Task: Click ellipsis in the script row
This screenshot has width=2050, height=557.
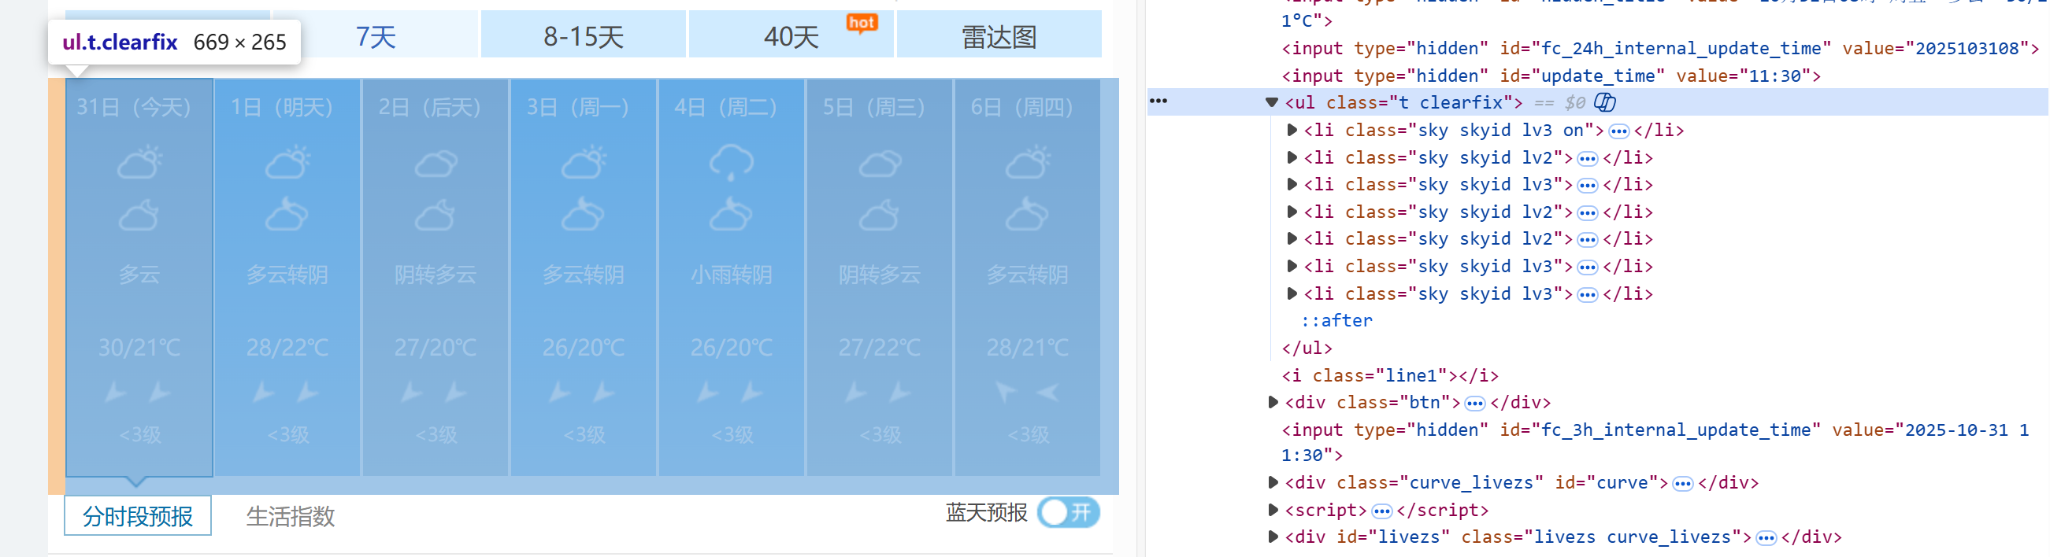Action: point(1381,511)
